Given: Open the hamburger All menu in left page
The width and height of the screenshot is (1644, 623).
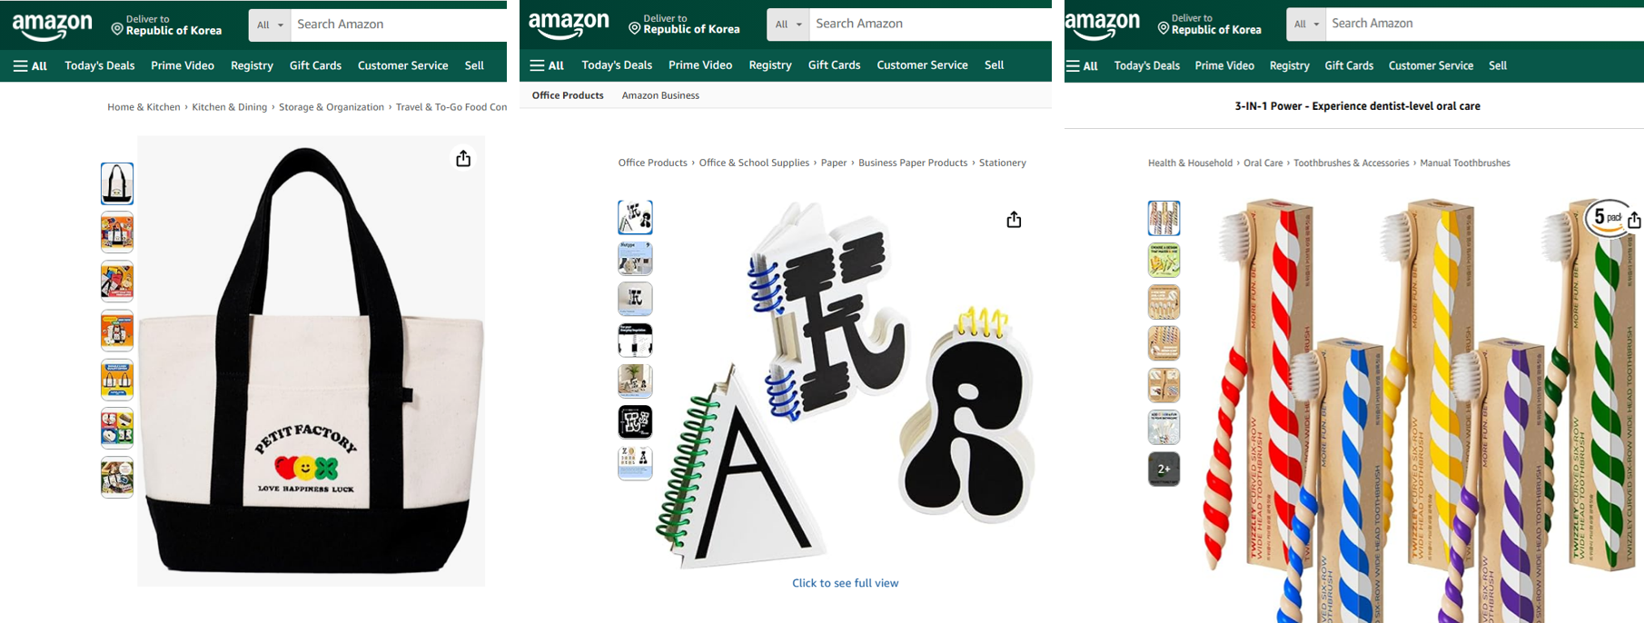Looking at the screenshot, I should [30, 65].
